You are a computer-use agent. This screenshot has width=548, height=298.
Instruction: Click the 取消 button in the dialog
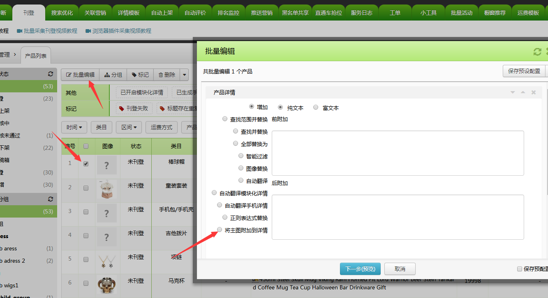coord(400,269)
